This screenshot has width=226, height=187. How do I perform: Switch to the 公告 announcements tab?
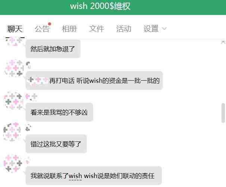(42, 29)
